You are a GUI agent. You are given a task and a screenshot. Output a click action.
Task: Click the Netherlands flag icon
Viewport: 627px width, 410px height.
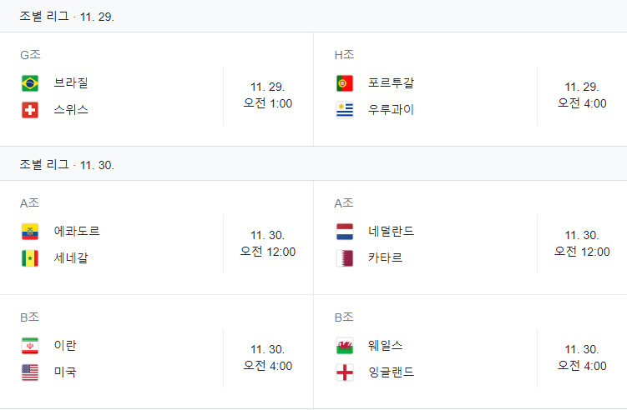pyautogui.click(x=344, y=232)
